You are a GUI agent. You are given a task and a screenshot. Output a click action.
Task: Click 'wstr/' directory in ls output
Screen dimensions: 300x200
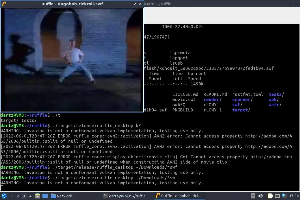click(275, 105)
